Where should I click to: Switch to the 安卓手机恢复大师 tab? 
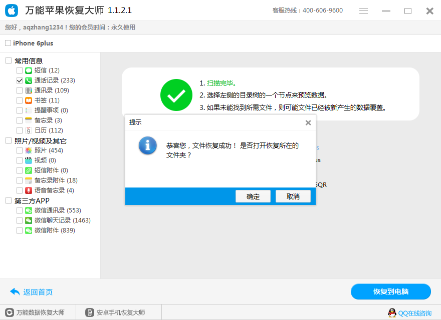tap(118, 312)
